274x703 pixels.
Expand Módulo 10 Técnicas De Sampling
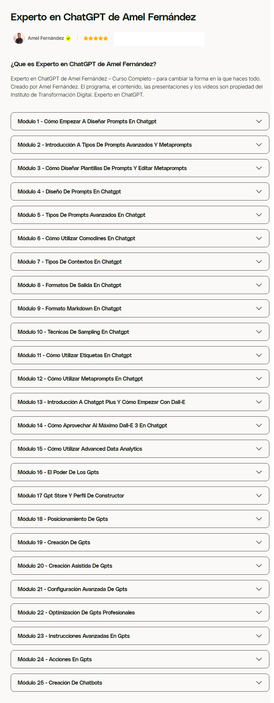click(x=140, y=332)
